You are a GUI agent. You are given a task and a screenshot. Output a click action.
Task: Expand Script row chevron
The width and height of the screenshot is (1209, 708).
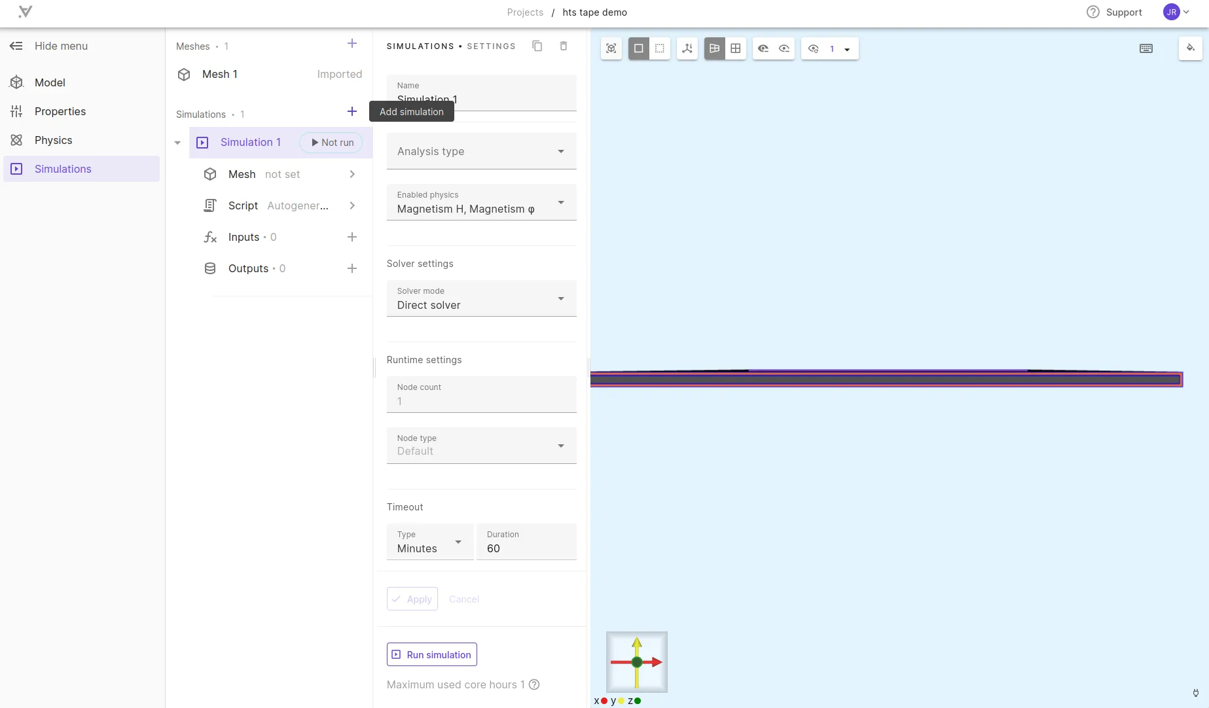(x=352, y=205)
